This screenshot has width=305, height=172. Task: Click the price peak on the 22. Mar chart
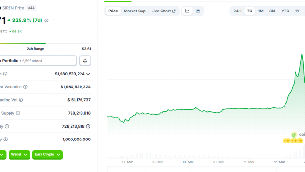tap(302, 54)
